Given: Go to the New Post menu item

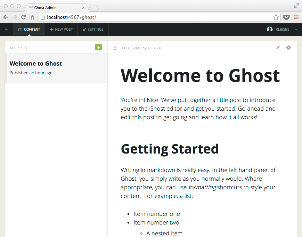Looking at the screenshot, I should [61, 29].
